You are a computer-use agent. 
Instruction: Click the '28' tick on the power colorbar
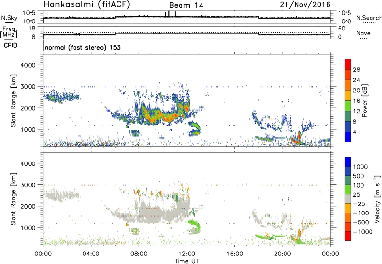click(356, 70)
